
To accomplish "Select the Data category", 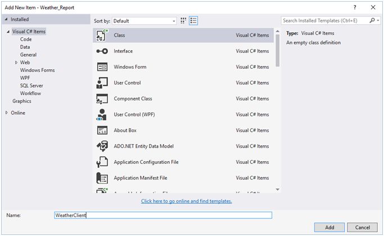I will pos(25,47).
